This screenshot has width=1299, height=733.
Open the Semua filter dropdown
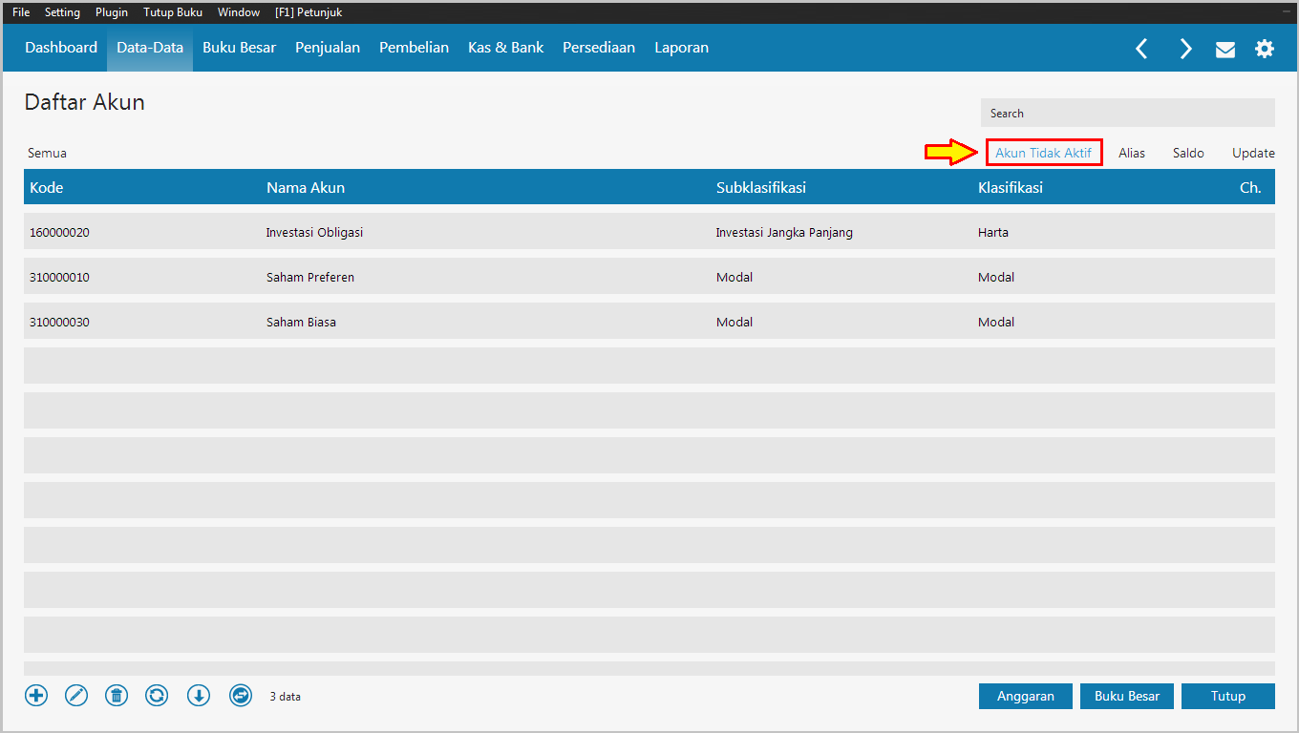pos(48,153)
